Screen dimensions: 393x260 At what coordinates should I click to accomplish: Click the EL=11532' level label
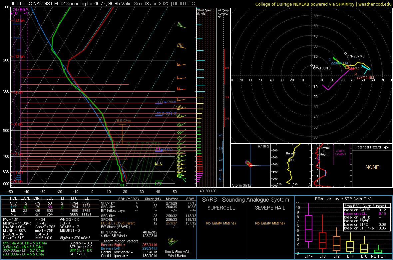(x=164, y=150)
